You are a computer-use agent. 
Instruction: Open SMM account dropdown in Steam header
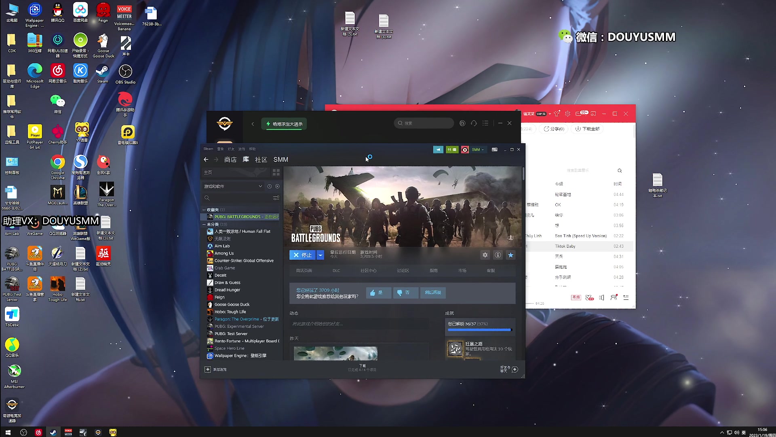[478, 150]
